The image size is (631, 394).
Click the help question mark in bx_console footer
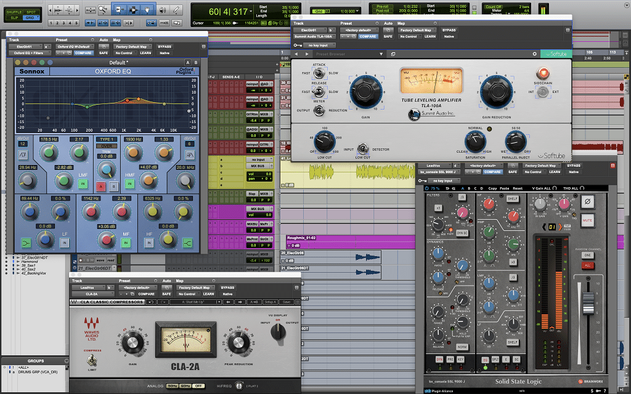pyautogui.click(x=605, y=391)
